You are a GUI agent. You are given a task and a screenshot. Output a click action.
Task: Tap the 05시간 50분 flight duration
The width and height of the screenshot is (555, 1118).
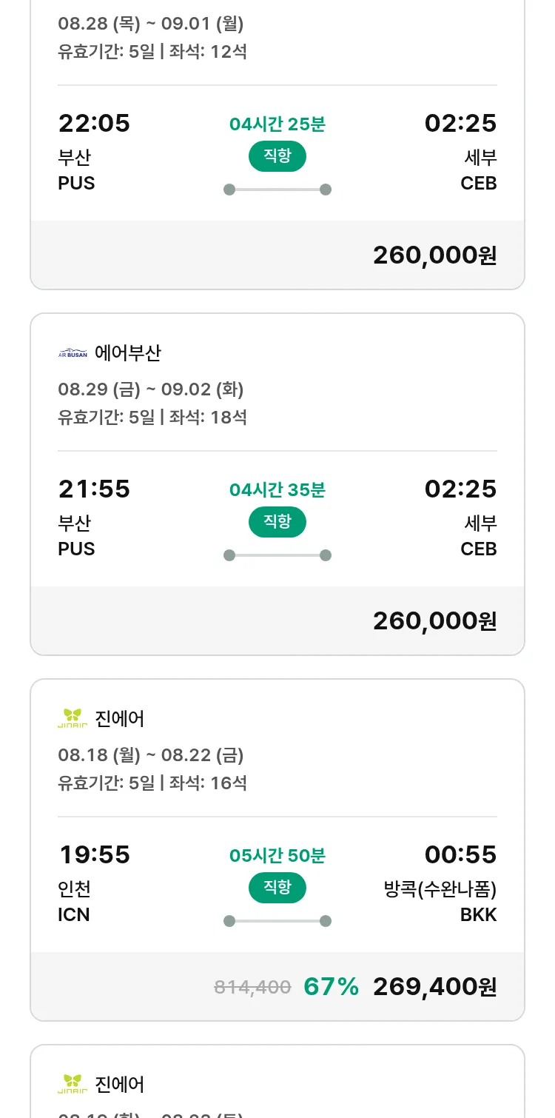click(277, 856)
